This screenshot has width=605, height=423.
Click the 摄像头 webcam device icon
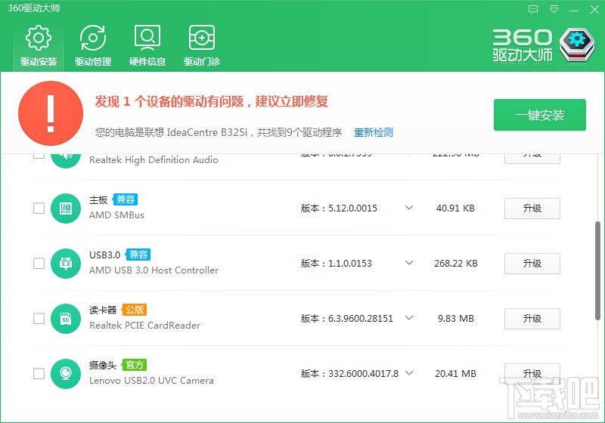tap(66, 374)
